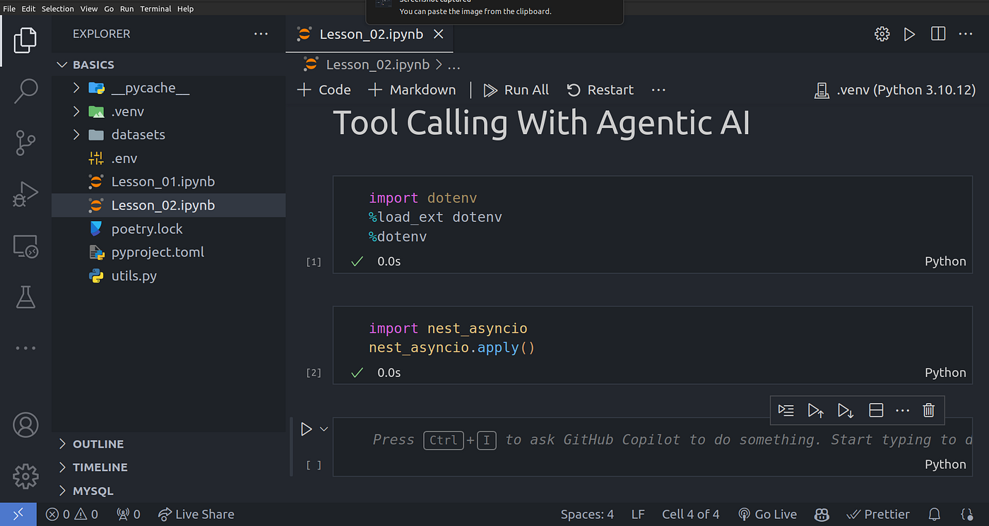Open Explorer panel more actions ellipsis

click(x=261, y=34)
